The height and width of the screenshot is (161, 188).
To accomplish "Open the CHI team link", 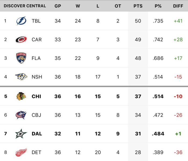I will (36, 96).
